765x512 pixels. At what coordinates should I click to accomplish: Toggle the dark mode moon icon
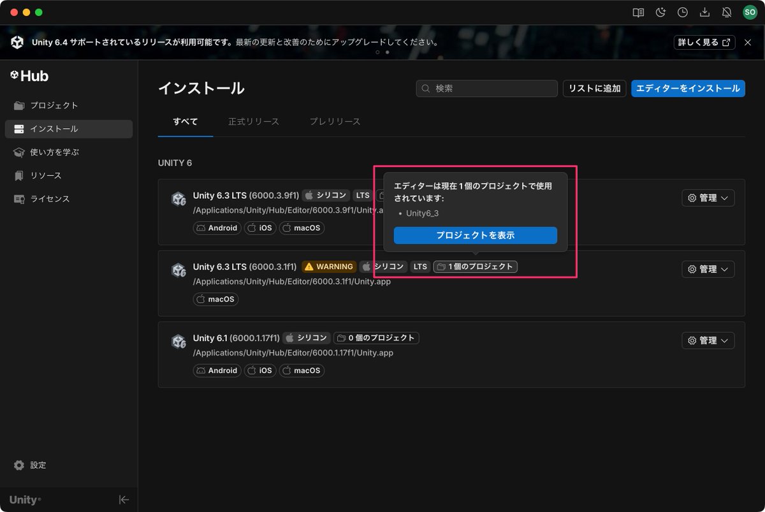click(660, 12)
